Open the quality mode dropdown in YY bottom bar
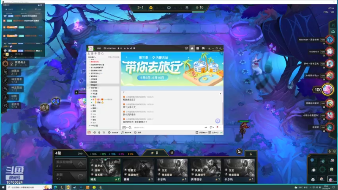The width and height of the screenshot is (338, 190). click(201, 133)
